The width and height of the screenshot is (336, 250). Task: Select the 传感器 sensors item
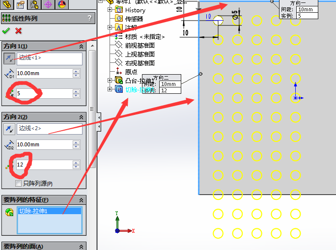134,19
